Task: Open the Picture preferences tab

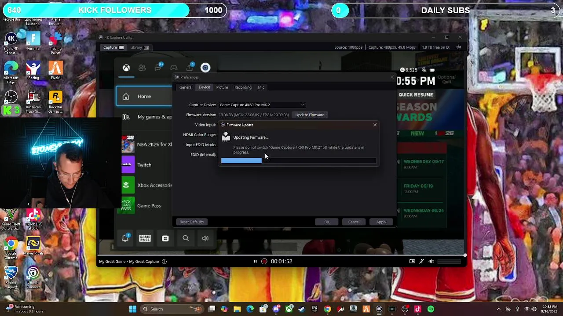Action: pos(222,87)
